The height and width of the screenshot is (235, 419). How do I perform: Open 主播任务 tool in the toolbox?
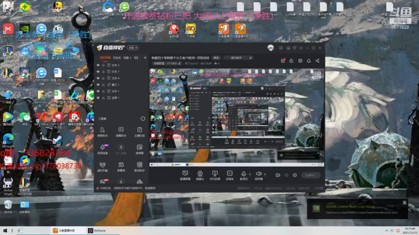pos(139,132)
